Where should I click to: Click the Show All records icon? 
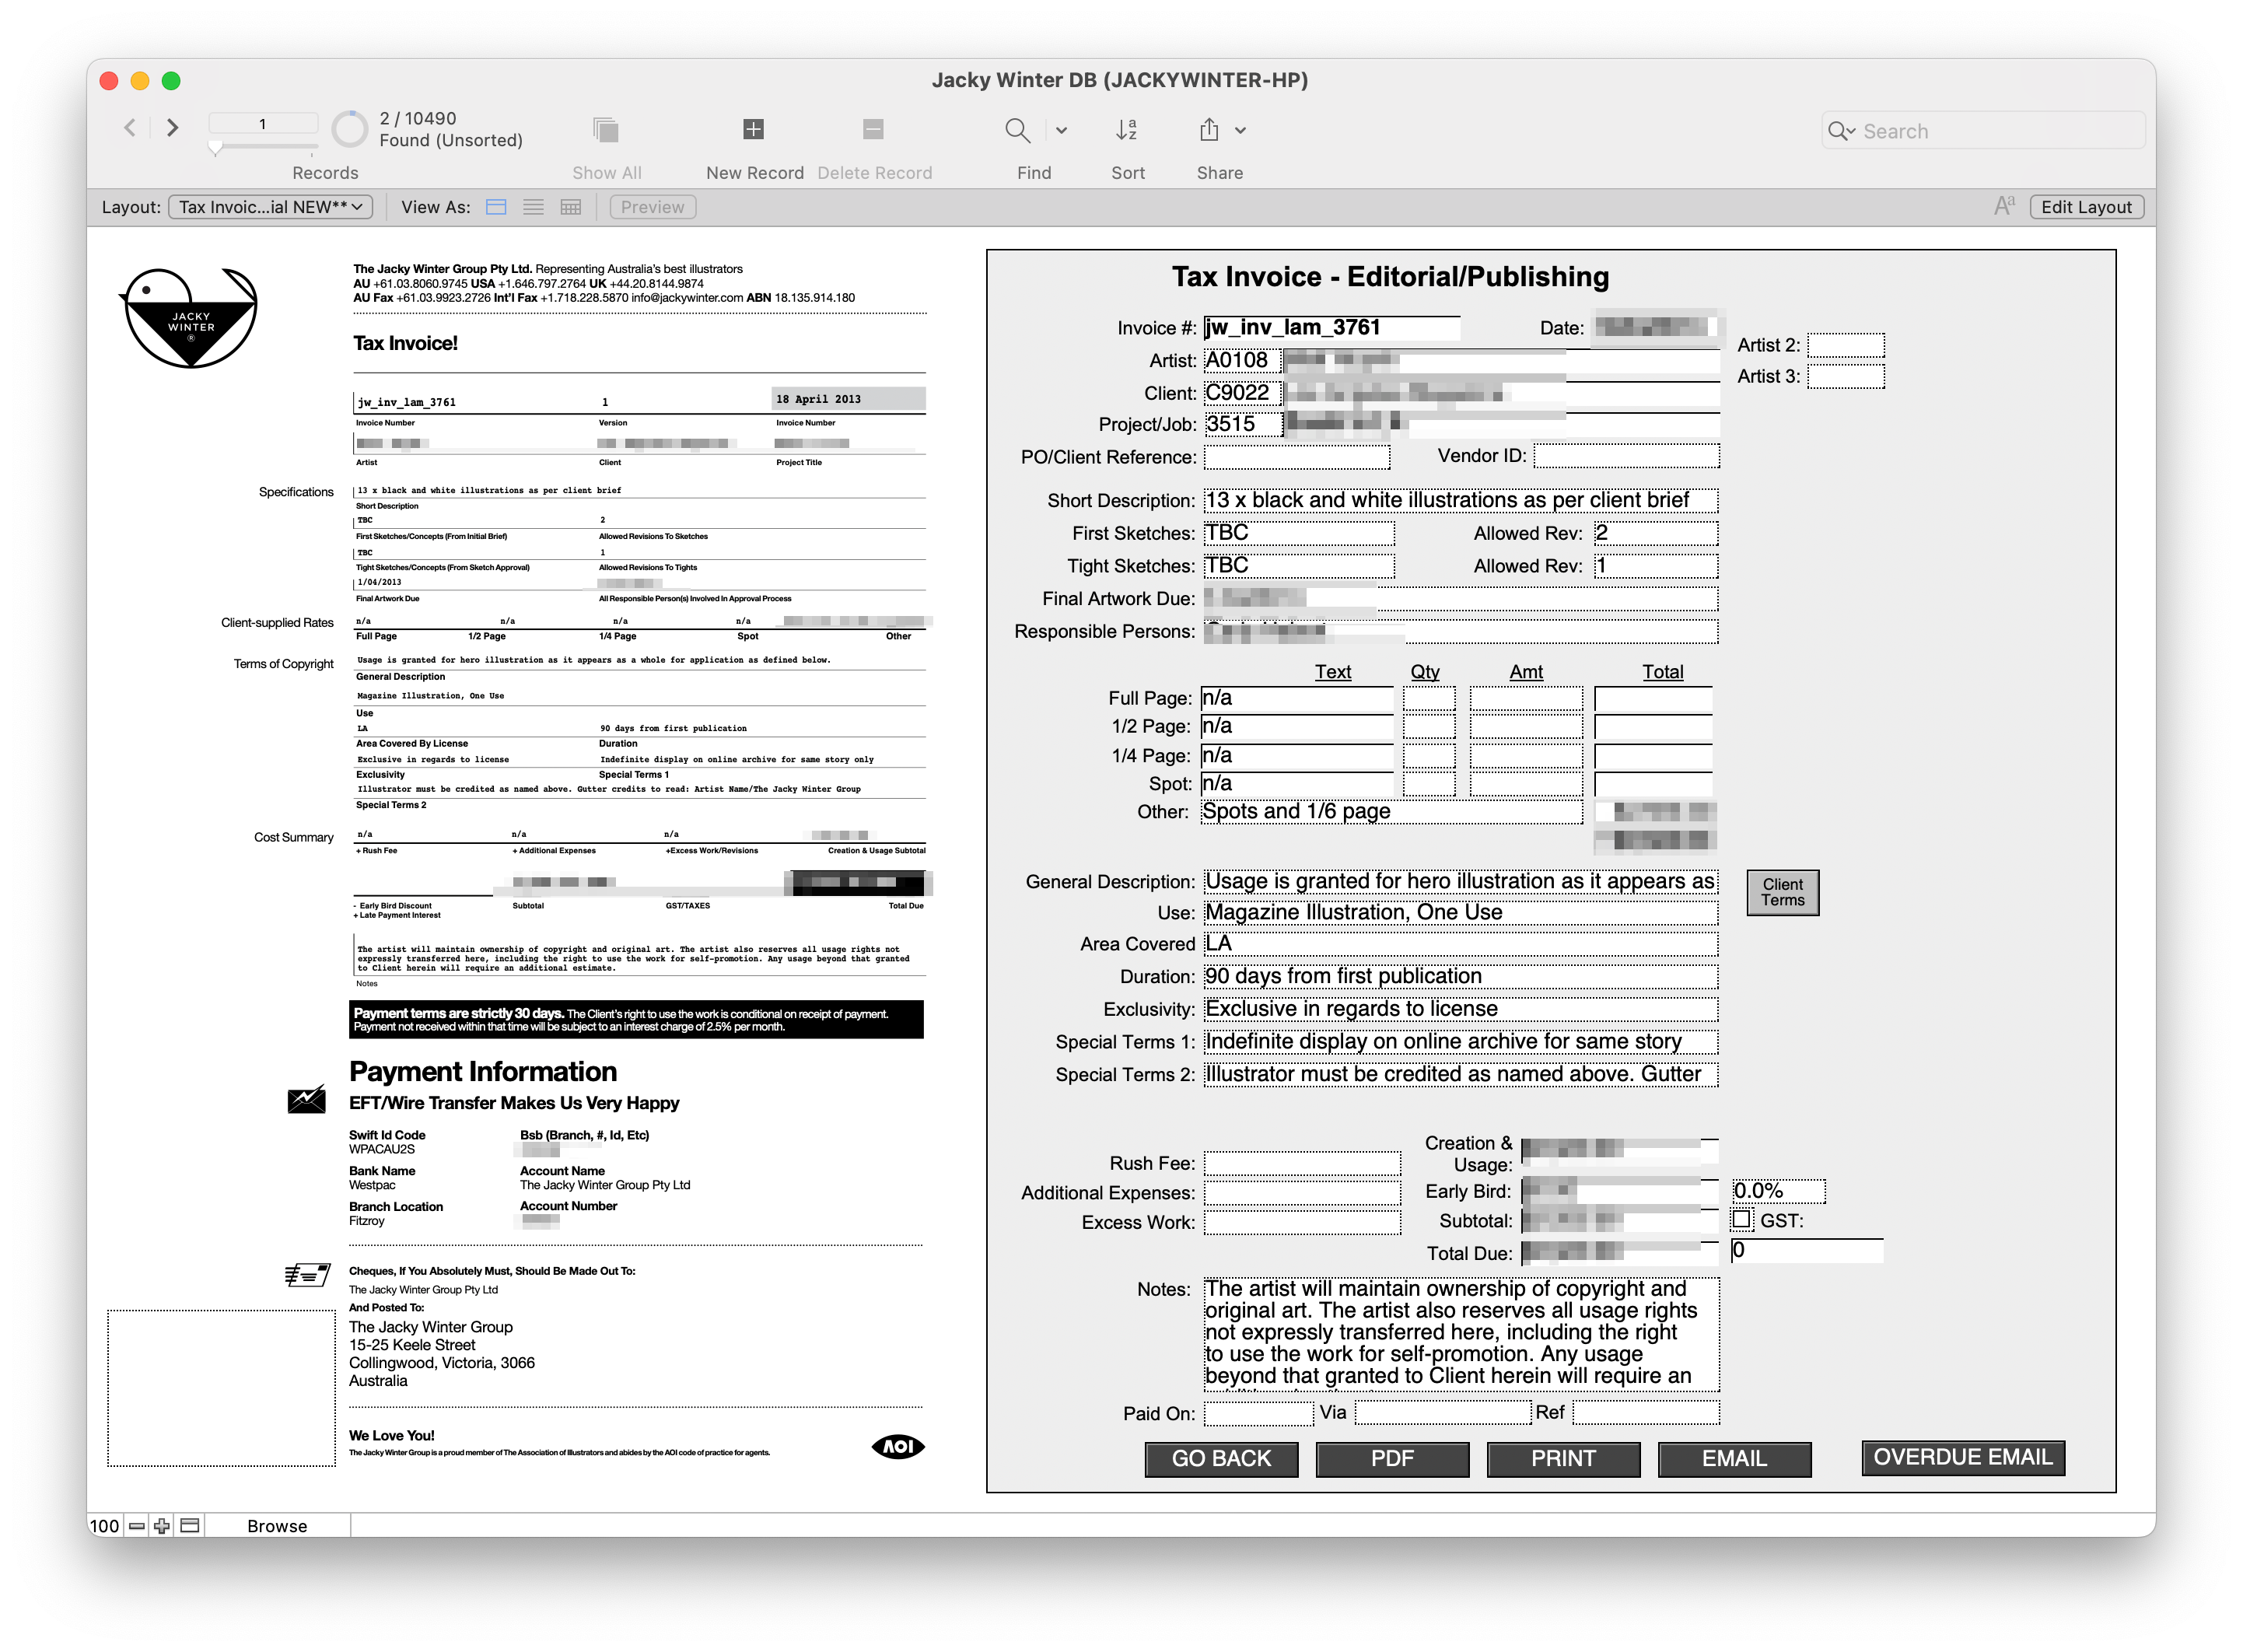tap(606, 130)
